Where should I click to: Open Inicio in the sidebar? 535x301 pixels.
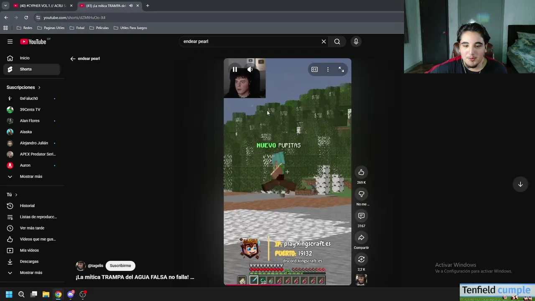(x=32, y=58)
